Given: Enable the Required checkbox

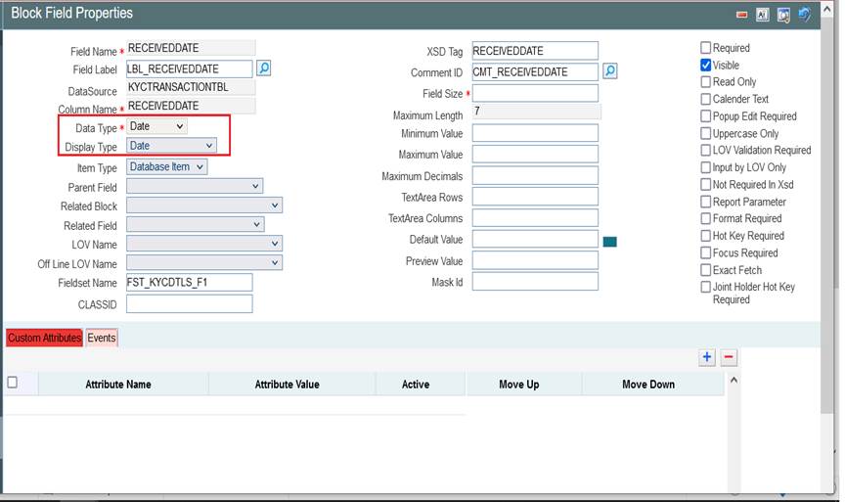Looking at the screenshot, I should (705, 47).
